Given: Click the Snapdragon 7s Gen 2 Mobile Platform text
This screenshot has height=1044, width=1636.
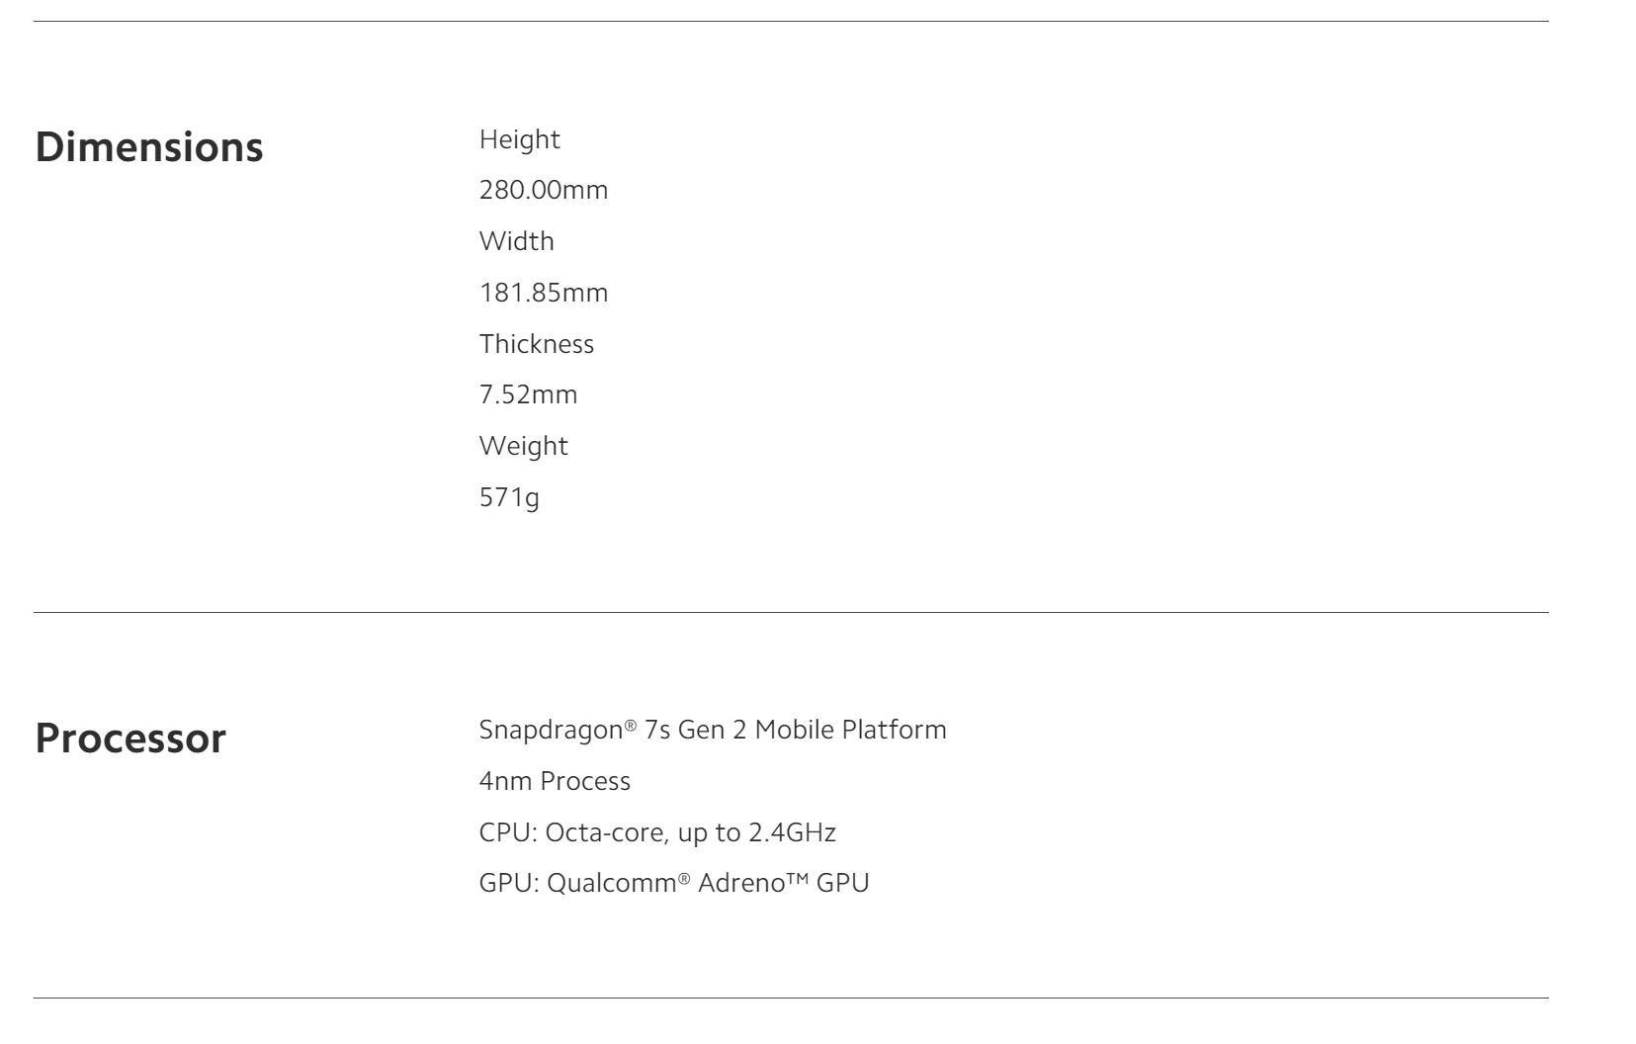Looking at the screenshot, I should 712,730.
